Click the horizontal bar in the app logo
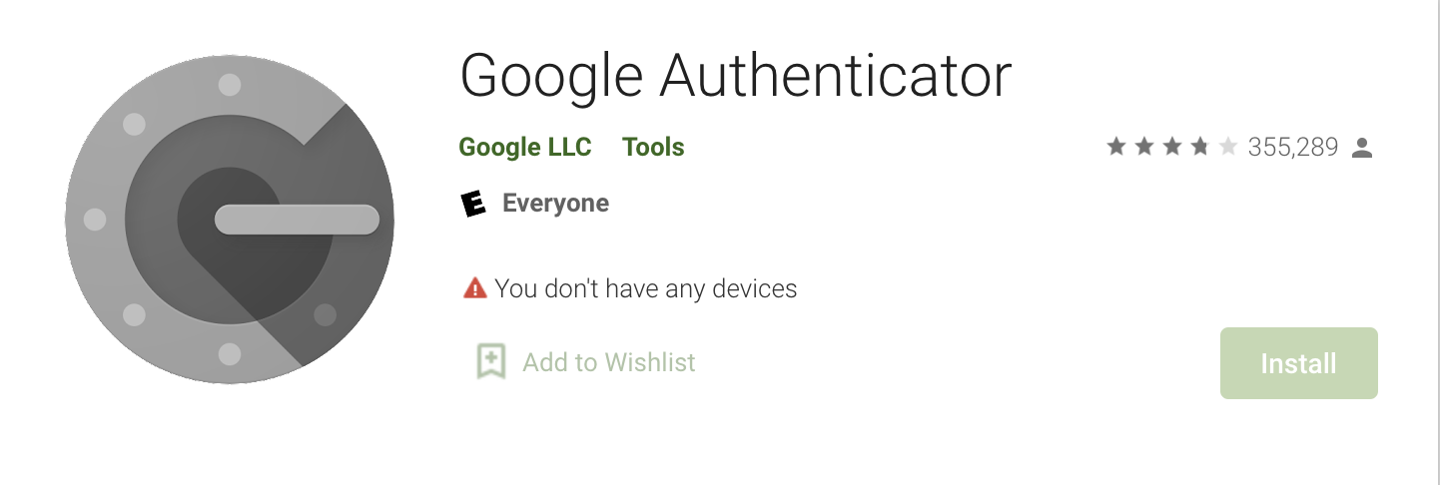Image resolution: width=1440 pixels, height=485 pixels. tap(297, 220)
